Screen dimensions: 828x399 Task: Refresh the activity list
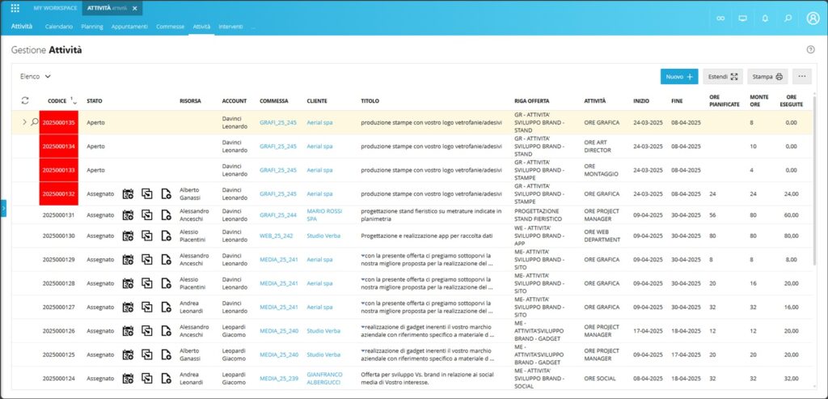coord(25,100)
